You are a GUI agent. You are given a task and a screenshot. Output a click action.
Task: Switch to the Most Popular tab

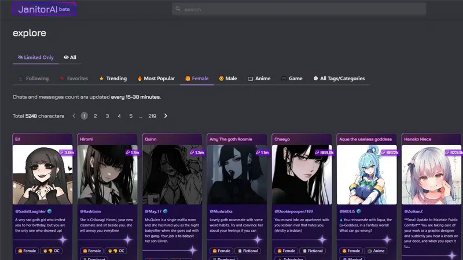155,79
